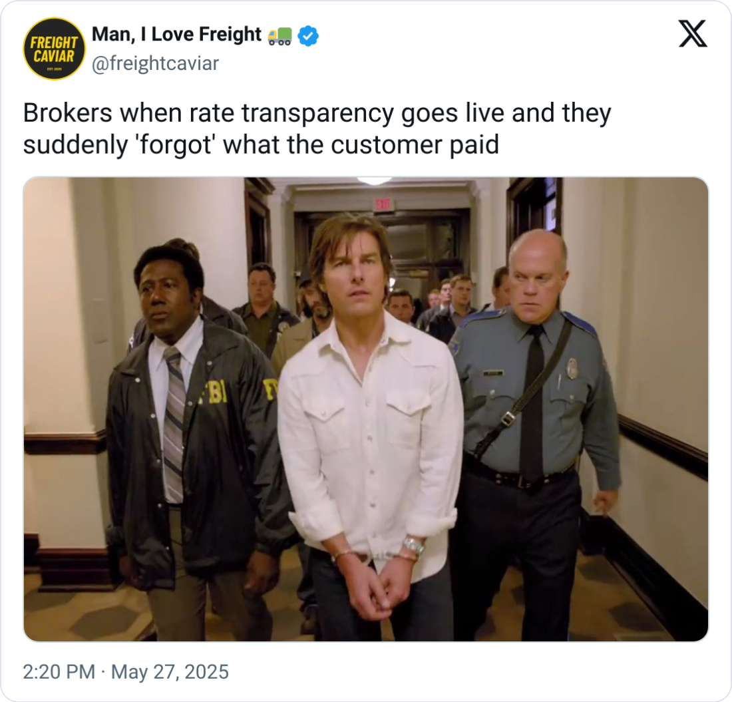Open the Man, I Love Freight display name

coord(176,34)
